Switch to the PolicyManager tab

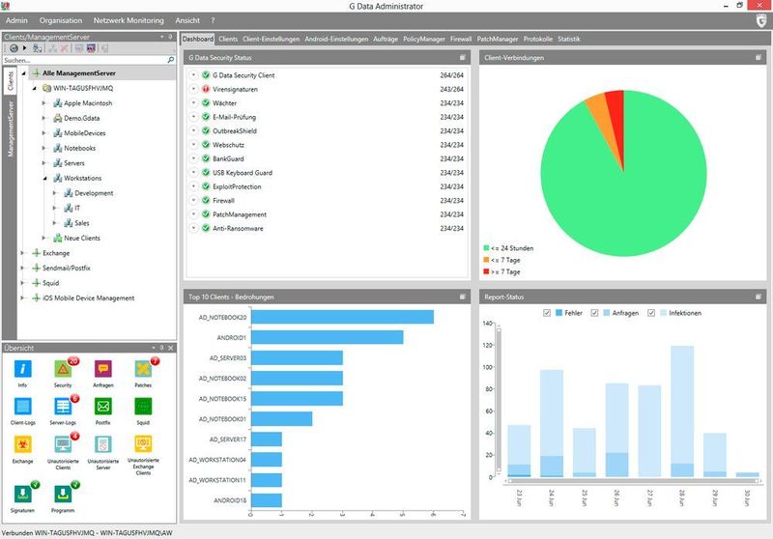424,39
